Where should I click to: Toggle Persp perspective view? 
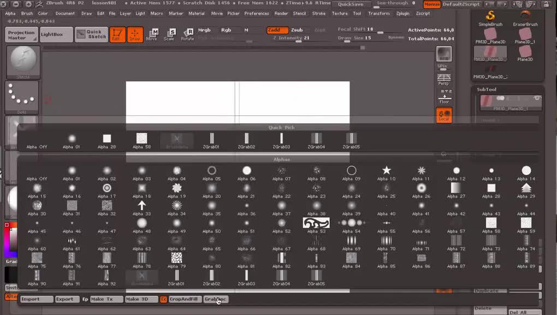point(443,80)
